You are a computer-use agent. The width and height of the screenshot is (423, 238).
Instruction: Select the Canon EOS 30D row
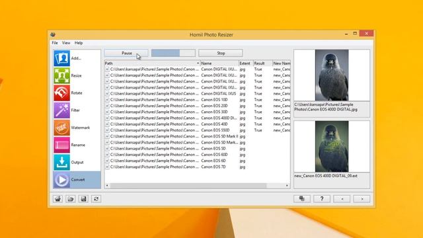[x=198, y=112]
